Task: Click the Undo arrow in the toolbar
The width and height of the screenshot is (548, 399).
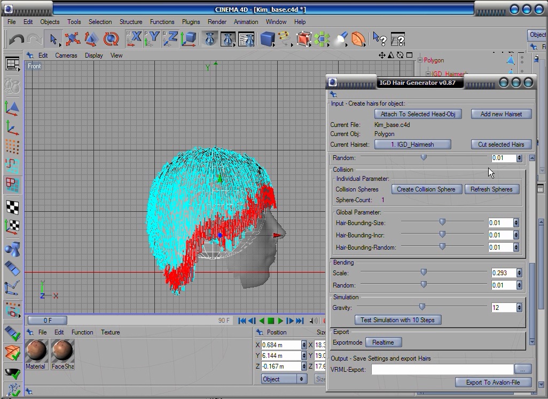Action: tap(16, 39)
